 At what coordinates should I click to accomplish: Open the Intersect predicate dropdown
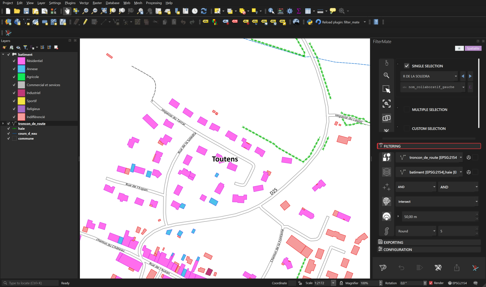click(x=437, y=202)
